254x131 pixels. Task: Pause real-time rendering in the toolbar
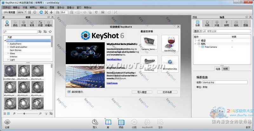pyautogui.click(x=30, y=12)
